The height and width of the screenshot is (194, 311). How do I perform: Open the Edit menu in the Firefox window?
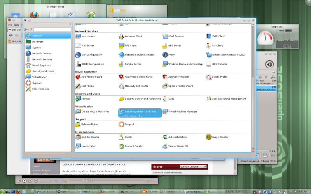16,25
